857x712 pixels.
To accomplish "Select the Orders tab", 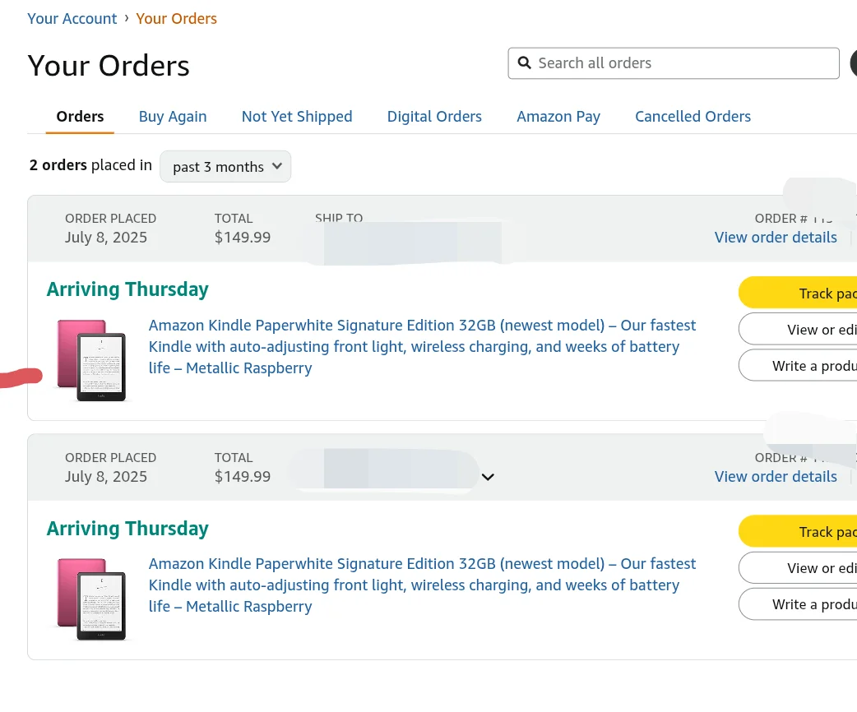I will tap(80, 117).
